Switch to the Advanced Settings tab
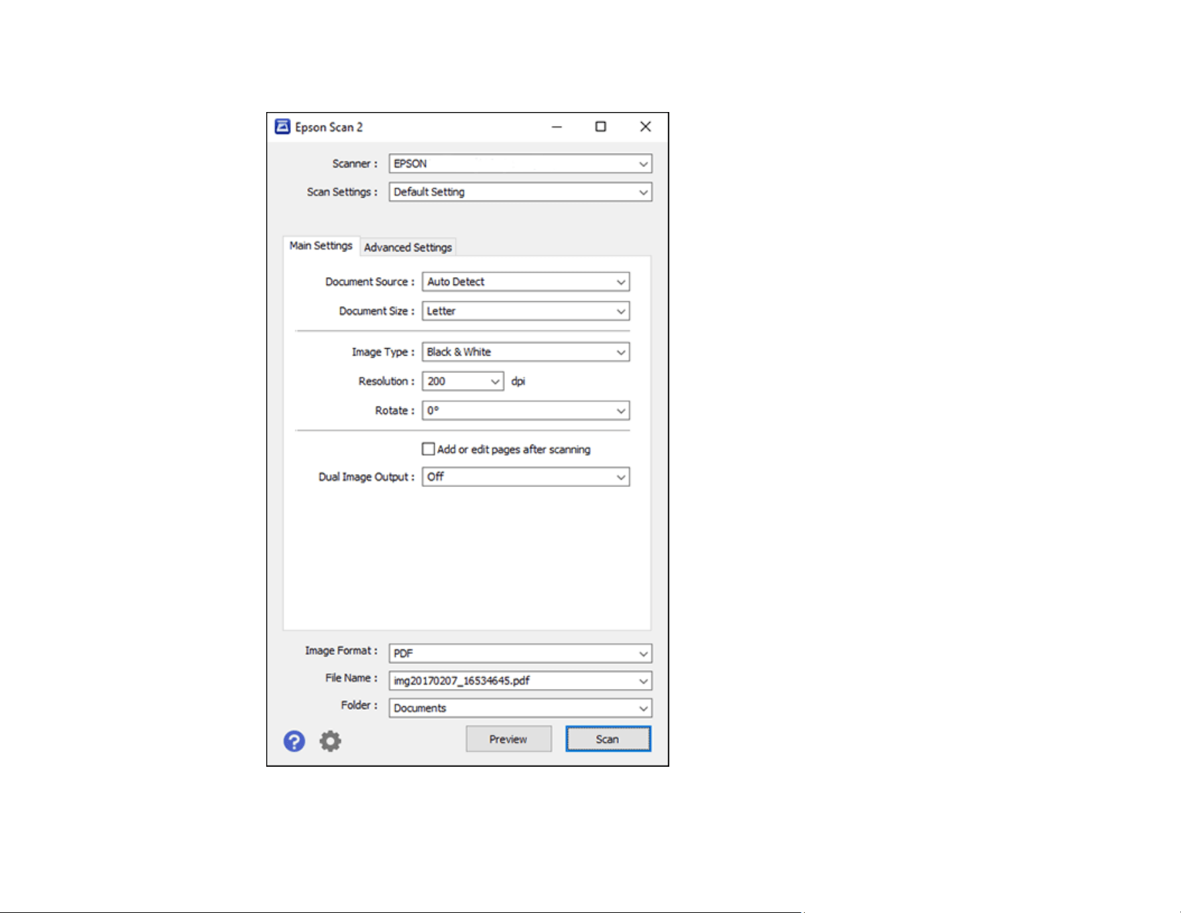 click(408, 248)
